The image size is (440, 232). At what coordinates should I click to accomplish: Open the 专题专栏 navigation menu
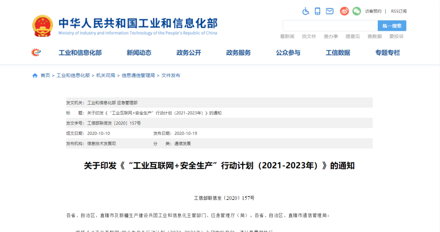click(387, 53)
